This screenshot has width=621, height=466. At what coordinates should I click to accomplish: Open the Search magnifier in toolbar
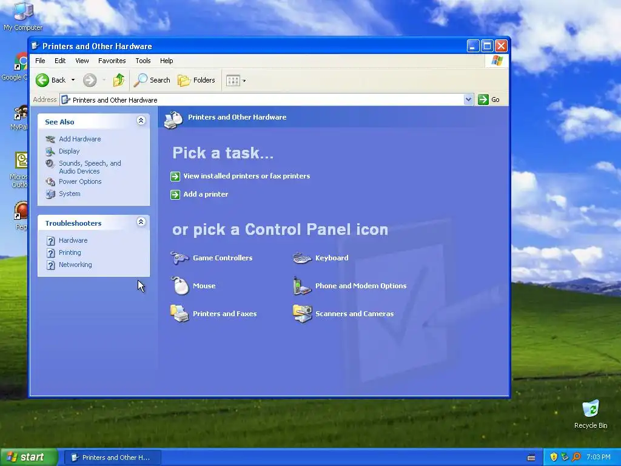point(140,80)
